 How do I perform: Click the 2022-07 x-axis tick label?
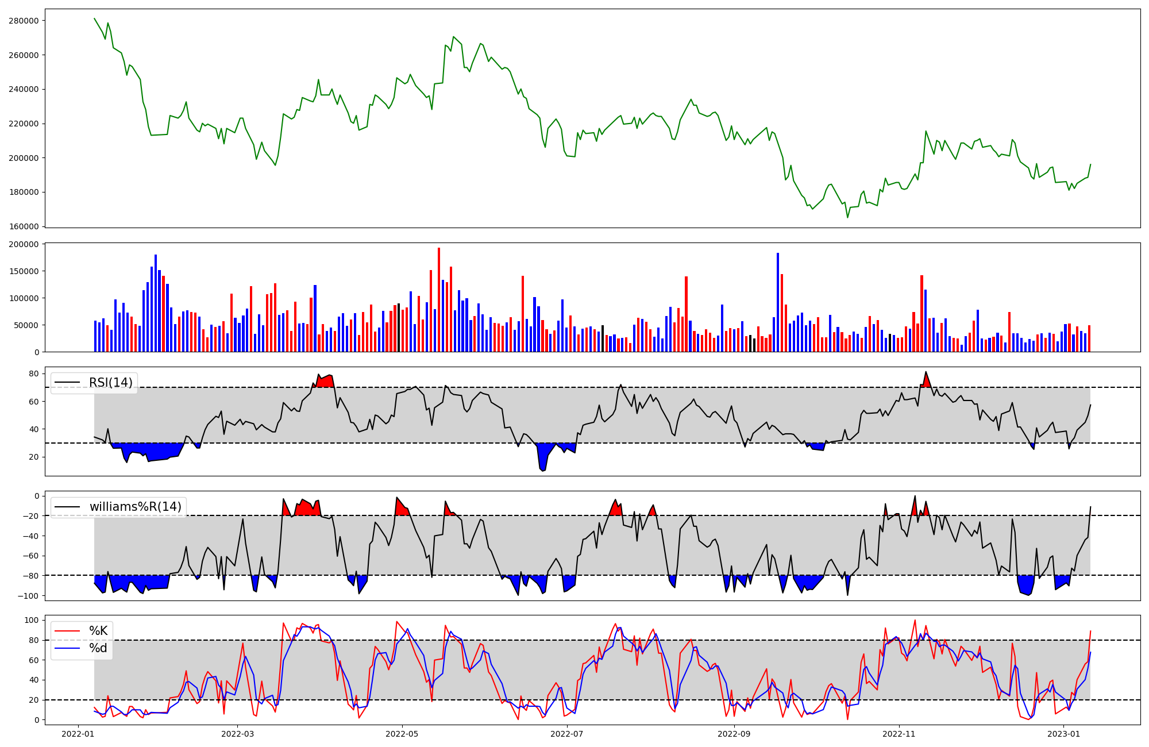567,734
